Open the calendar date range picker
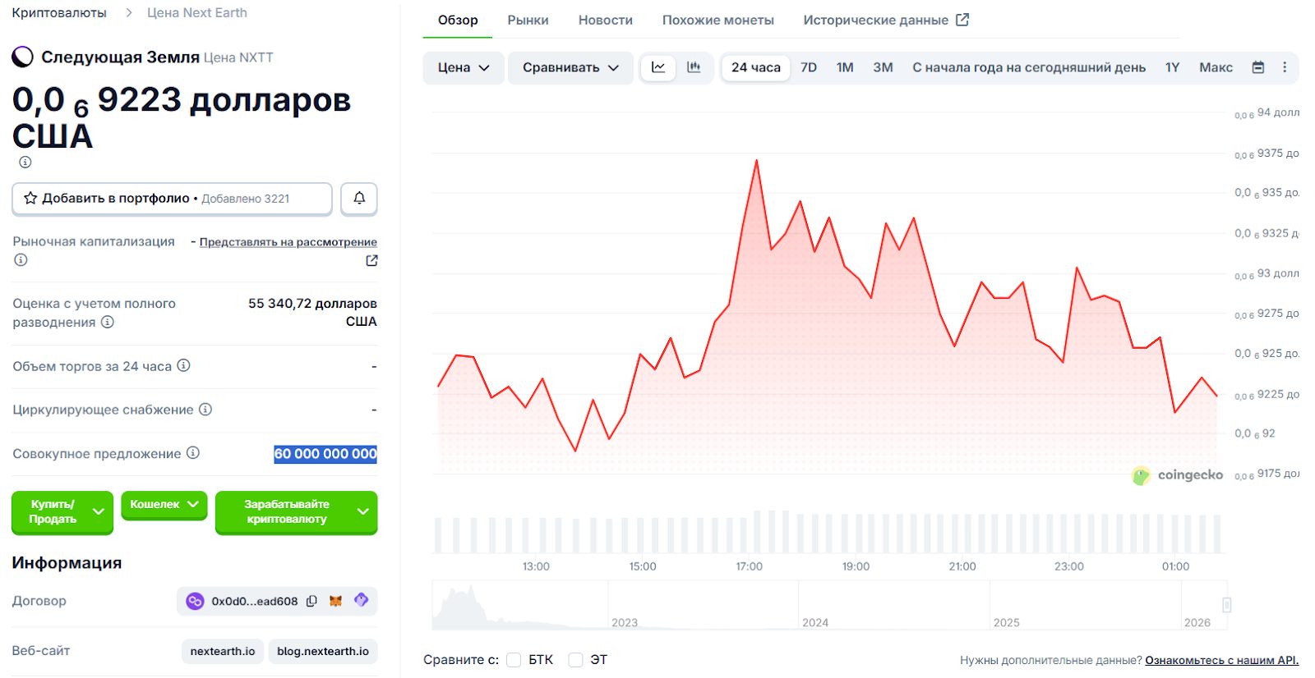1315x678 pixels. [1257, 67]
